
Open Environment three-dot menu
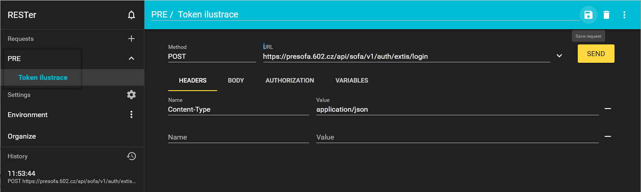click(131, 114)
